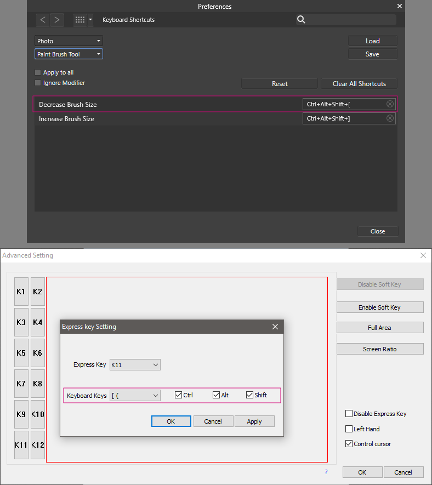Uncheck the Ctrl modifier checkbox

click(178, 395)
